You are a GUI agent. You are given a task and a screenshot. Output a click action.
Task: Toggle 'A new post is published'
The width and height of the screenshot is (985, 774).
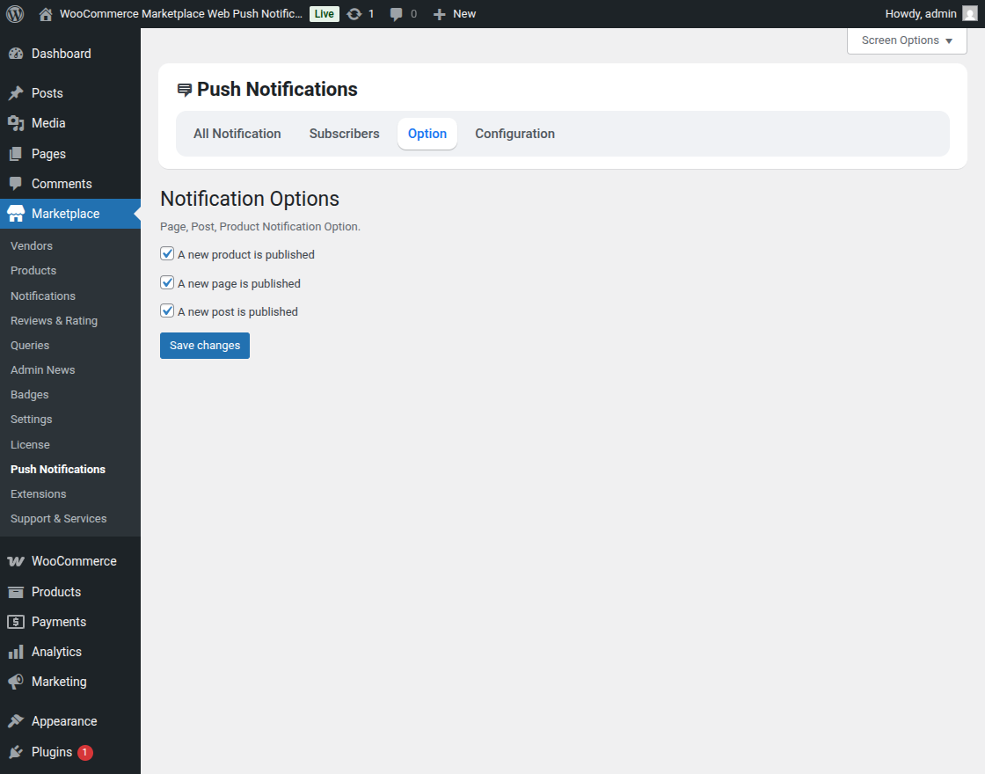pyautogui.click(x=167, y=310)
